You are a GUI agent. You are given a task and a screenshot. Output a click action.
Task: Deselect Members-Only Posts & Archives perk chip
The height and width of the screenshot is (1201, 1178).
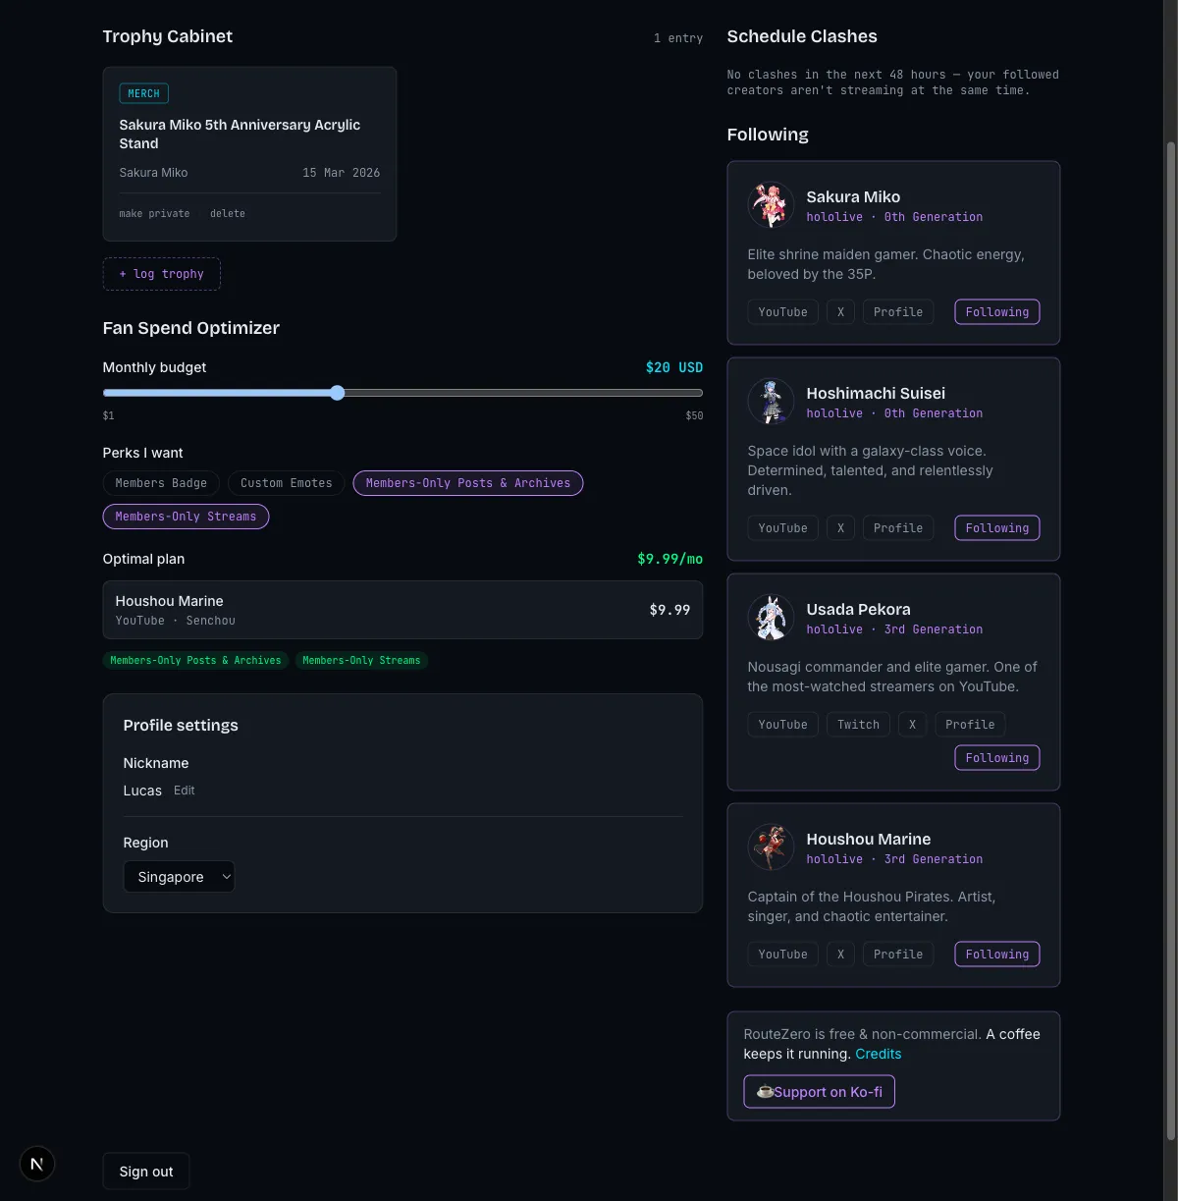pos(468,483)
